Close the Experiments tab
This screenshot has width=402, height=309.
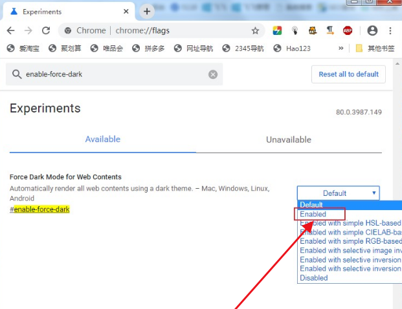point(126,12)
